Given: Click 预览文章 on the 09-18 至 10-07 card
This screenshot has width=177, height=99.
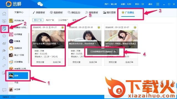Looking at the screenshot, I should [113, 62].
